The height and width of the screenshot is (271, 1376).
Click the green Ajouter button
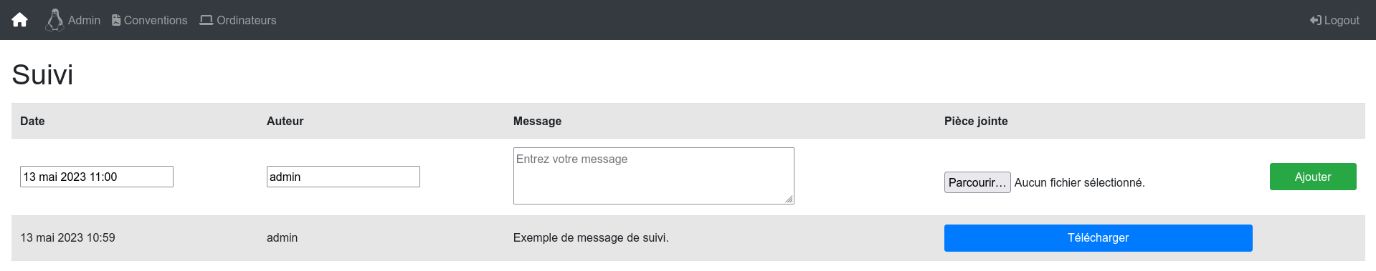1313,177
